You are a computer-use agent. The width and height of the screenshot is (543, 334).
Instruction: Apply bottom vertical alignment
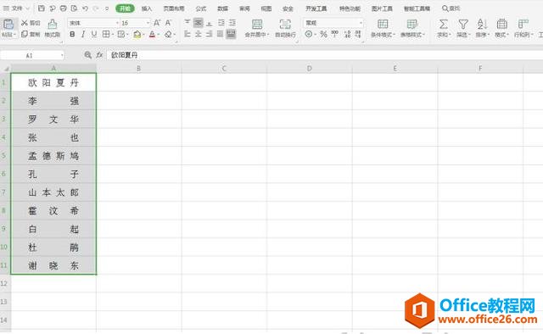point(210,23)
